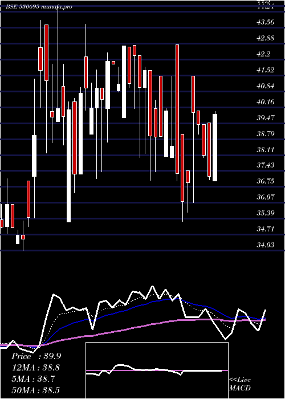This screenshot has height=399, width=285.
Task: Click the 41.52 price axis label
Action: coord(266,70)
